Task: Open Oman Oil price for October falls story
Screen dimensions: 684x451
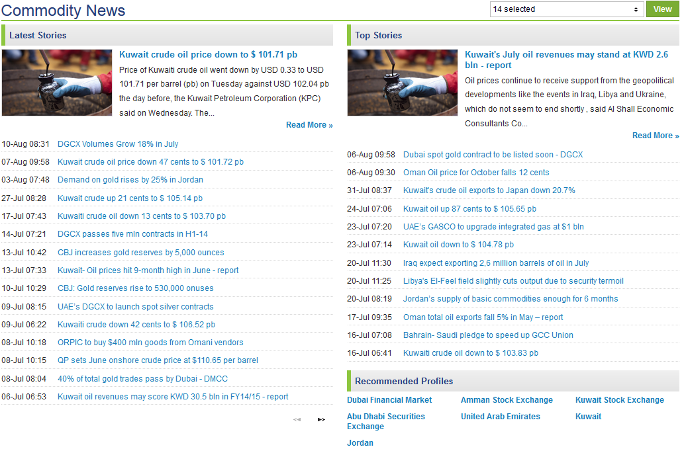Action: click(476, 173)
